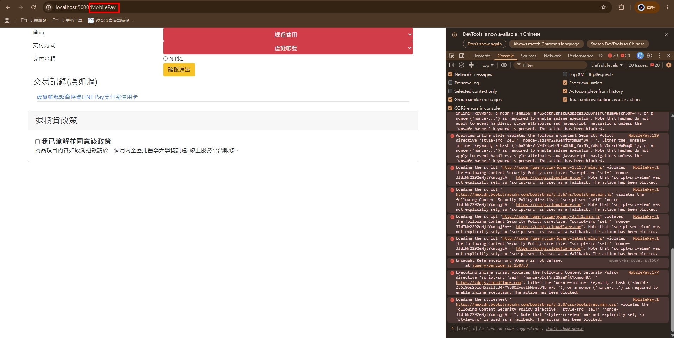Viewport: 674px width, 338px height.
Task: Focus the console Filter field
Action: [551, 65]
